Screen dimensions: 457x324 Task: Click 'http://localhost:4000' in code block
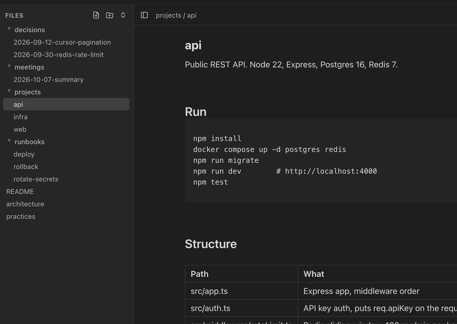(331, 171)
